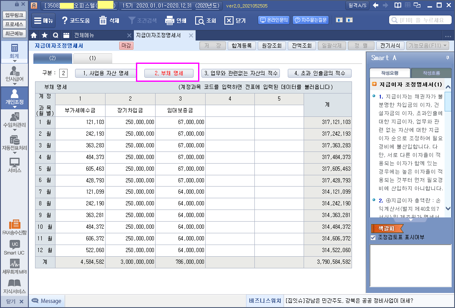The width and height of the screenshot is (455, 308).
Task: Click the 조회 search icon
Action: tap(199, 20)
